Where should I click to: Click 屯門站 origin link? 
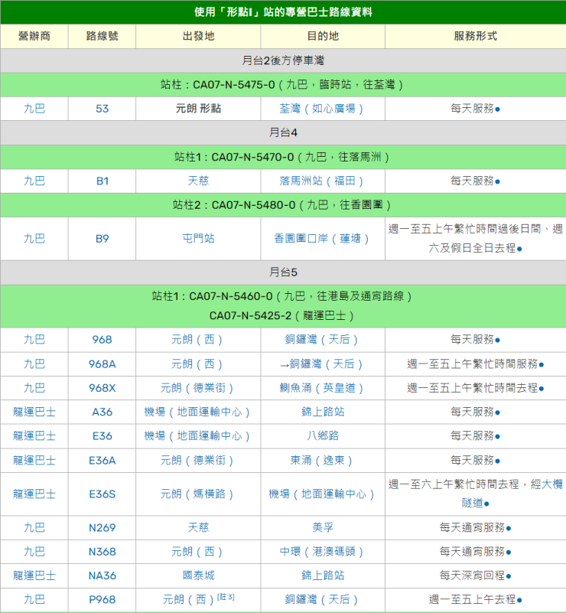(198, 239)
